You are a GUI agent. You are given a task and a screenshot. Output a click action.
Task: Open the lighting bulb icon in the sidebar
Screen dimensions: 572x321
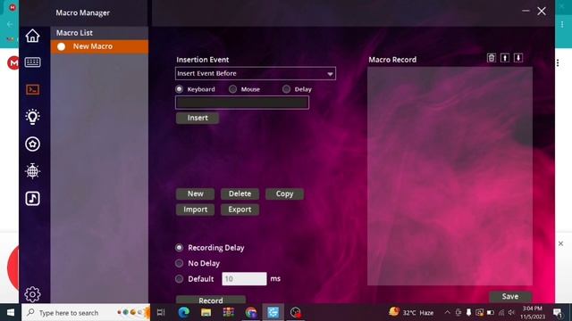coord(32,117)
